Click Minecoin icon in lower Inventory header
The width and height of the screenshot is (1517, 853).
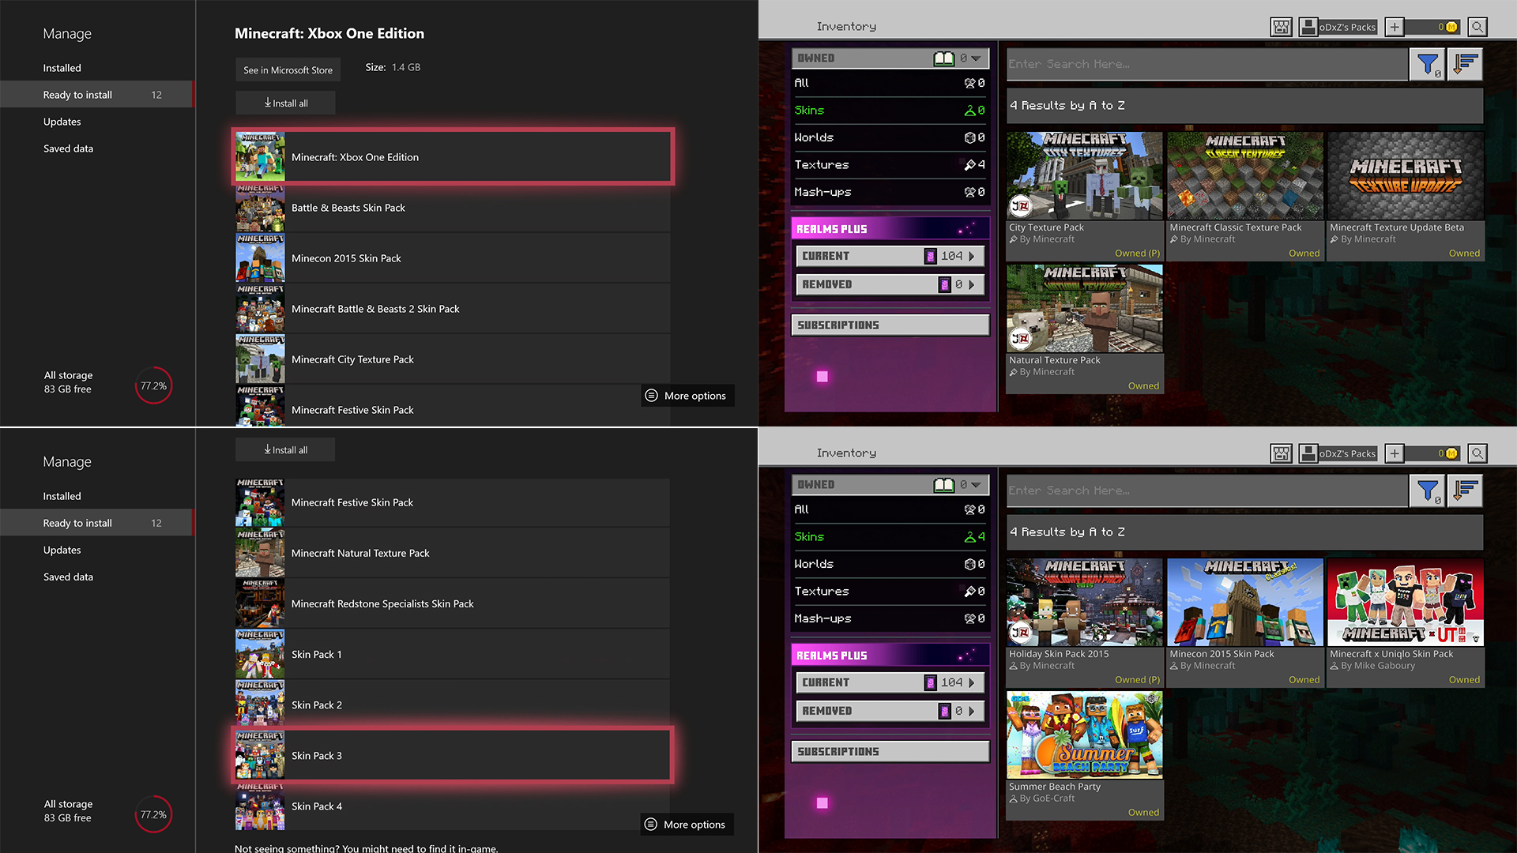pos(1451,453)
